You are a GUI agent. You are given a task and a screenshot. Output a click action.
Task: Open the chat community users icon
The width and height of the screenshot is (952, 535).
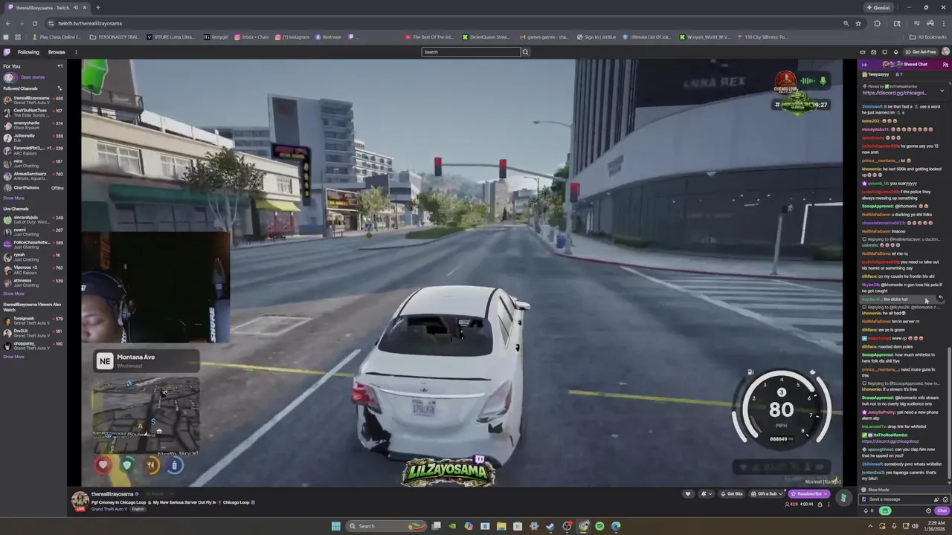pyautogui.click(x=945, y=65)
